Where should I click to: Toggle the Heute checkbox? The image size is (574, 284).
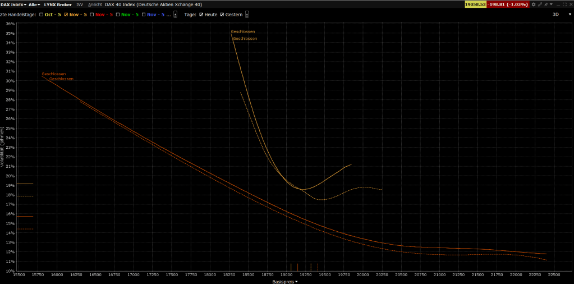[201, 14]
